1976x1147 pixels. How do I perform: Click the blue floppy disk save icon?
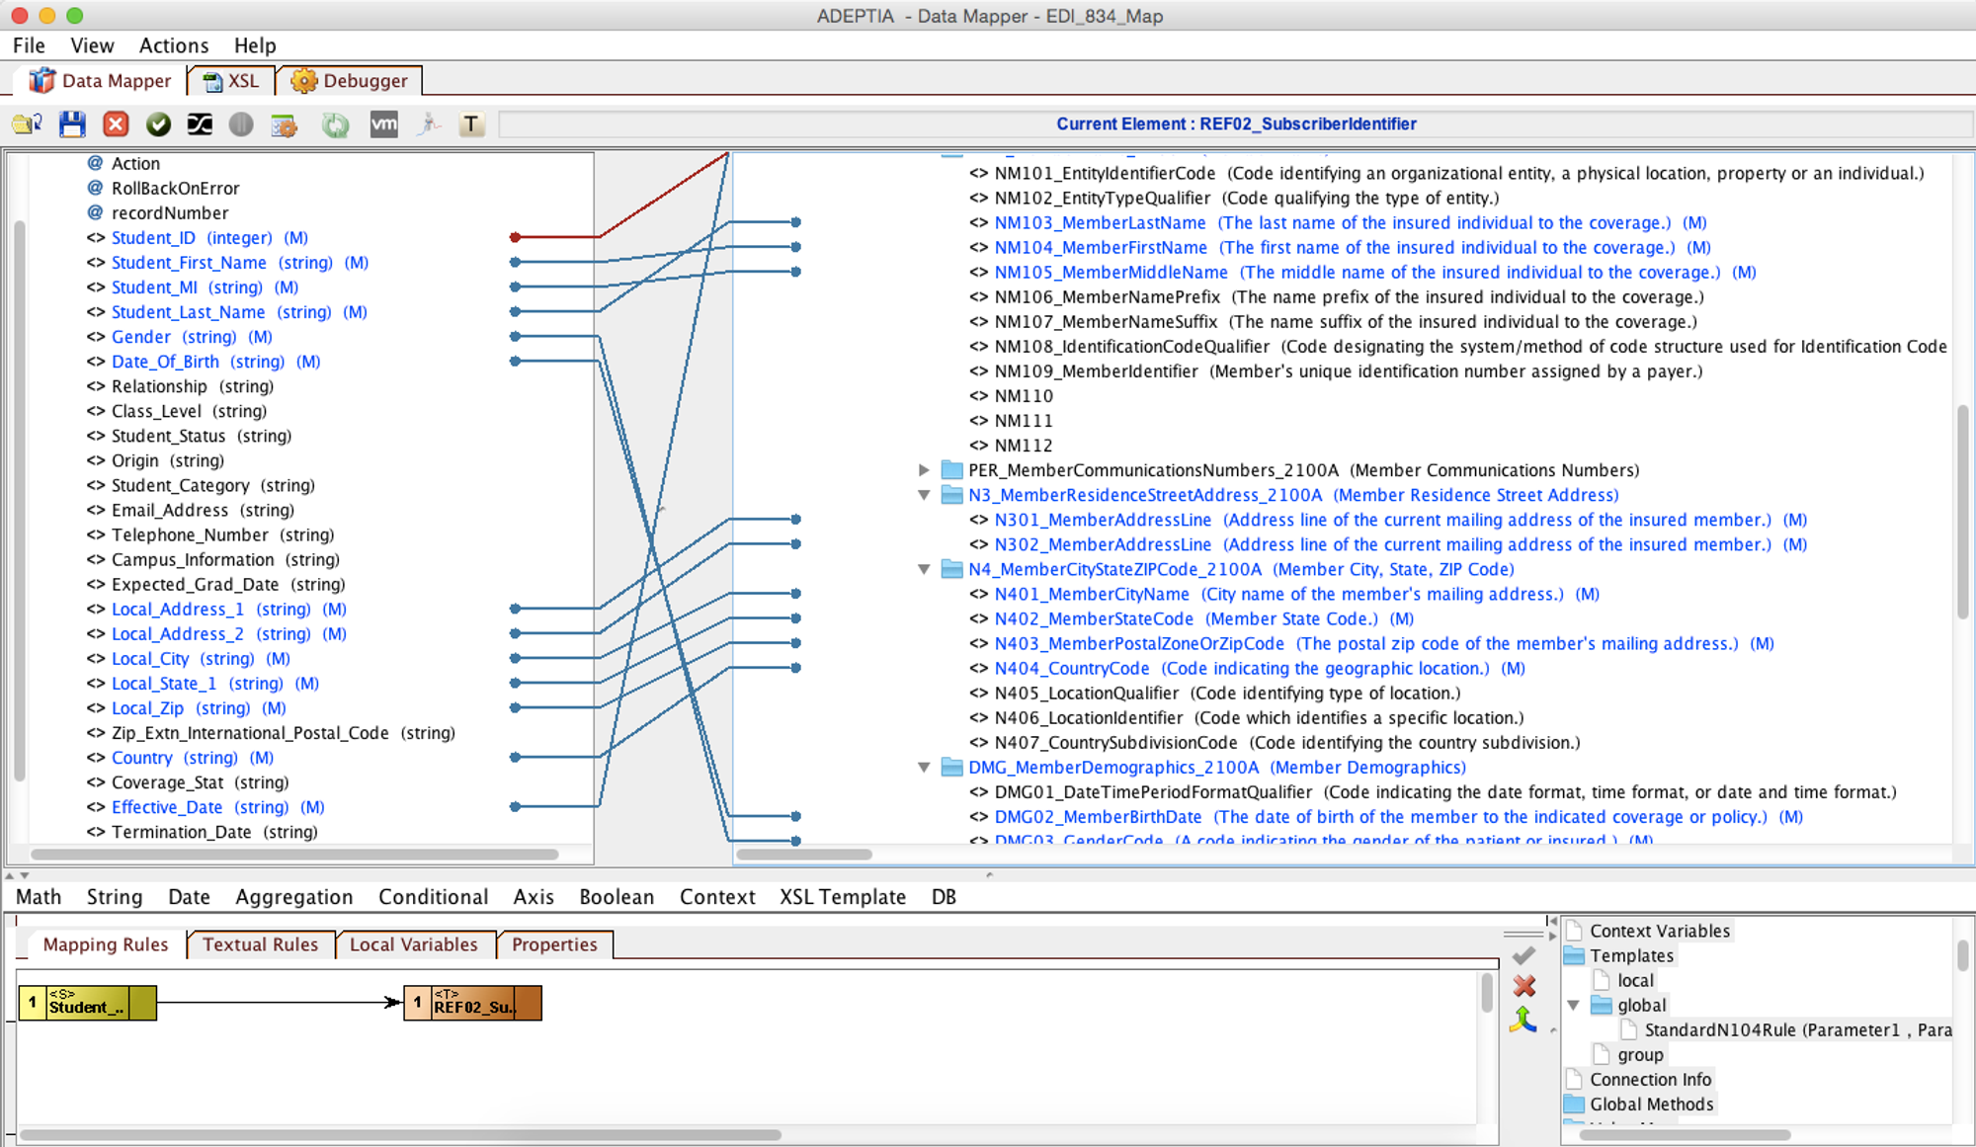(x=72, y=124)
